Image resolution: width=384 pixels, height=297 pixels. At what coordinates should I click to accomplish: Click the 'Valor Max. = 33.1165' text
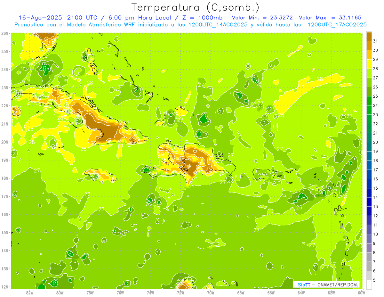click(330, 18)
